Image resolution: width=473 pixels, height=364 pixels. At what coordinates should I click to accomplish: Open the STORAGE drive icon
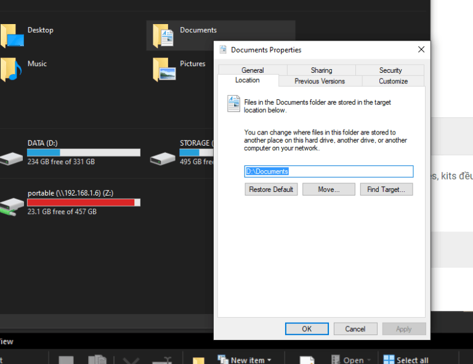[163, 158]
